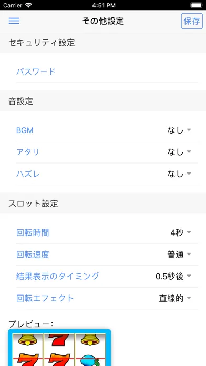The image size is (206, 366).
Task: Tap the battery icon in status bar
Action: tap(197, 5)
